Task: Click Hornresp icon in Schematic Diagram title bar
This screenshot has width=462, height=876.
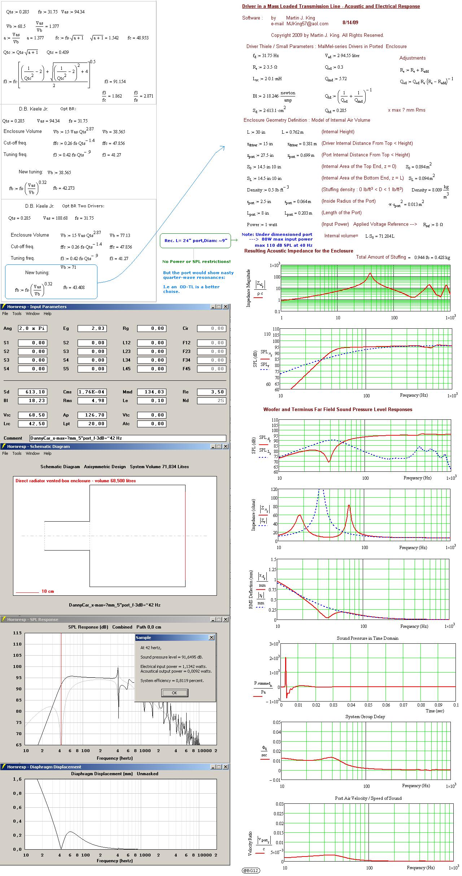Action: tap(4, 446)
